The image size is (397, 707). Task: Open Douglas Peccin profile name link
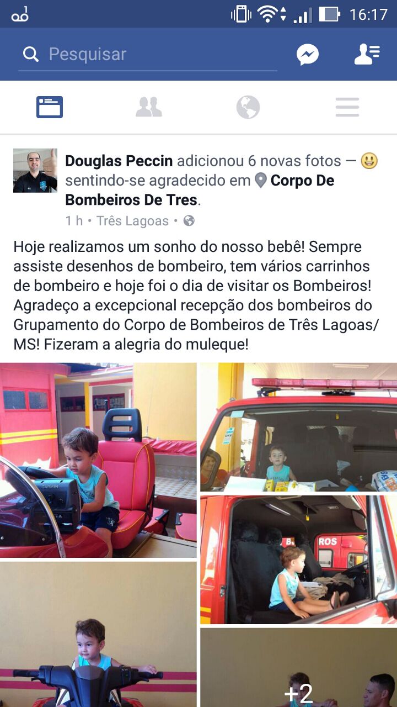tap(119, 161)
